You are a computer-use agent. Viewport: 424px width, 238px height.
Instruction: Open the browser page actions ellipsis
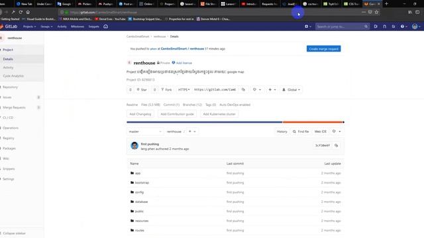(x=364, y=12)
